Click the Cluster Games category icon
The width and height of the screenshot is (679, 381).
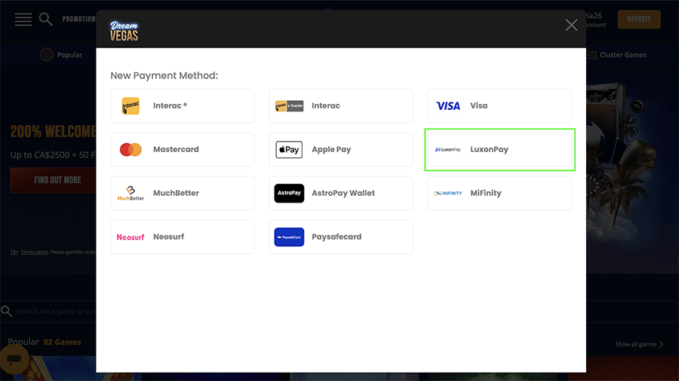(591, 55)
